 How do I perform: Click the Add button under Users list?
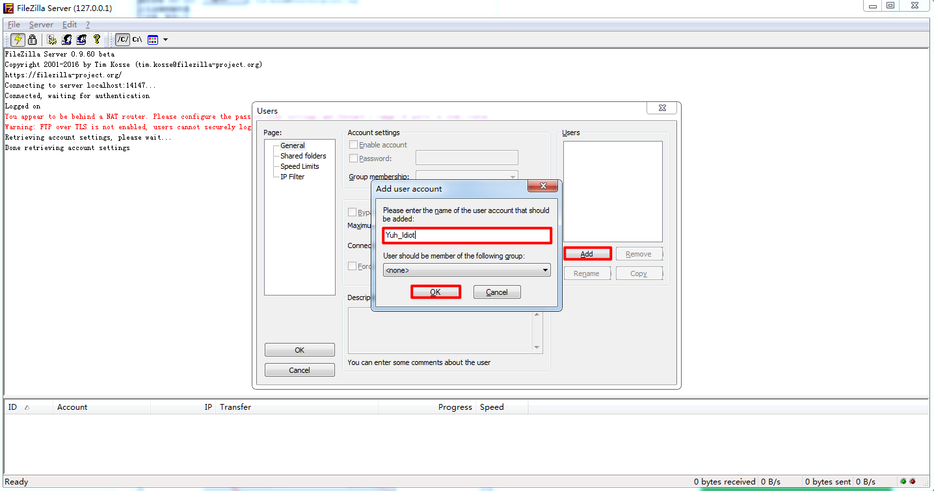587,254
